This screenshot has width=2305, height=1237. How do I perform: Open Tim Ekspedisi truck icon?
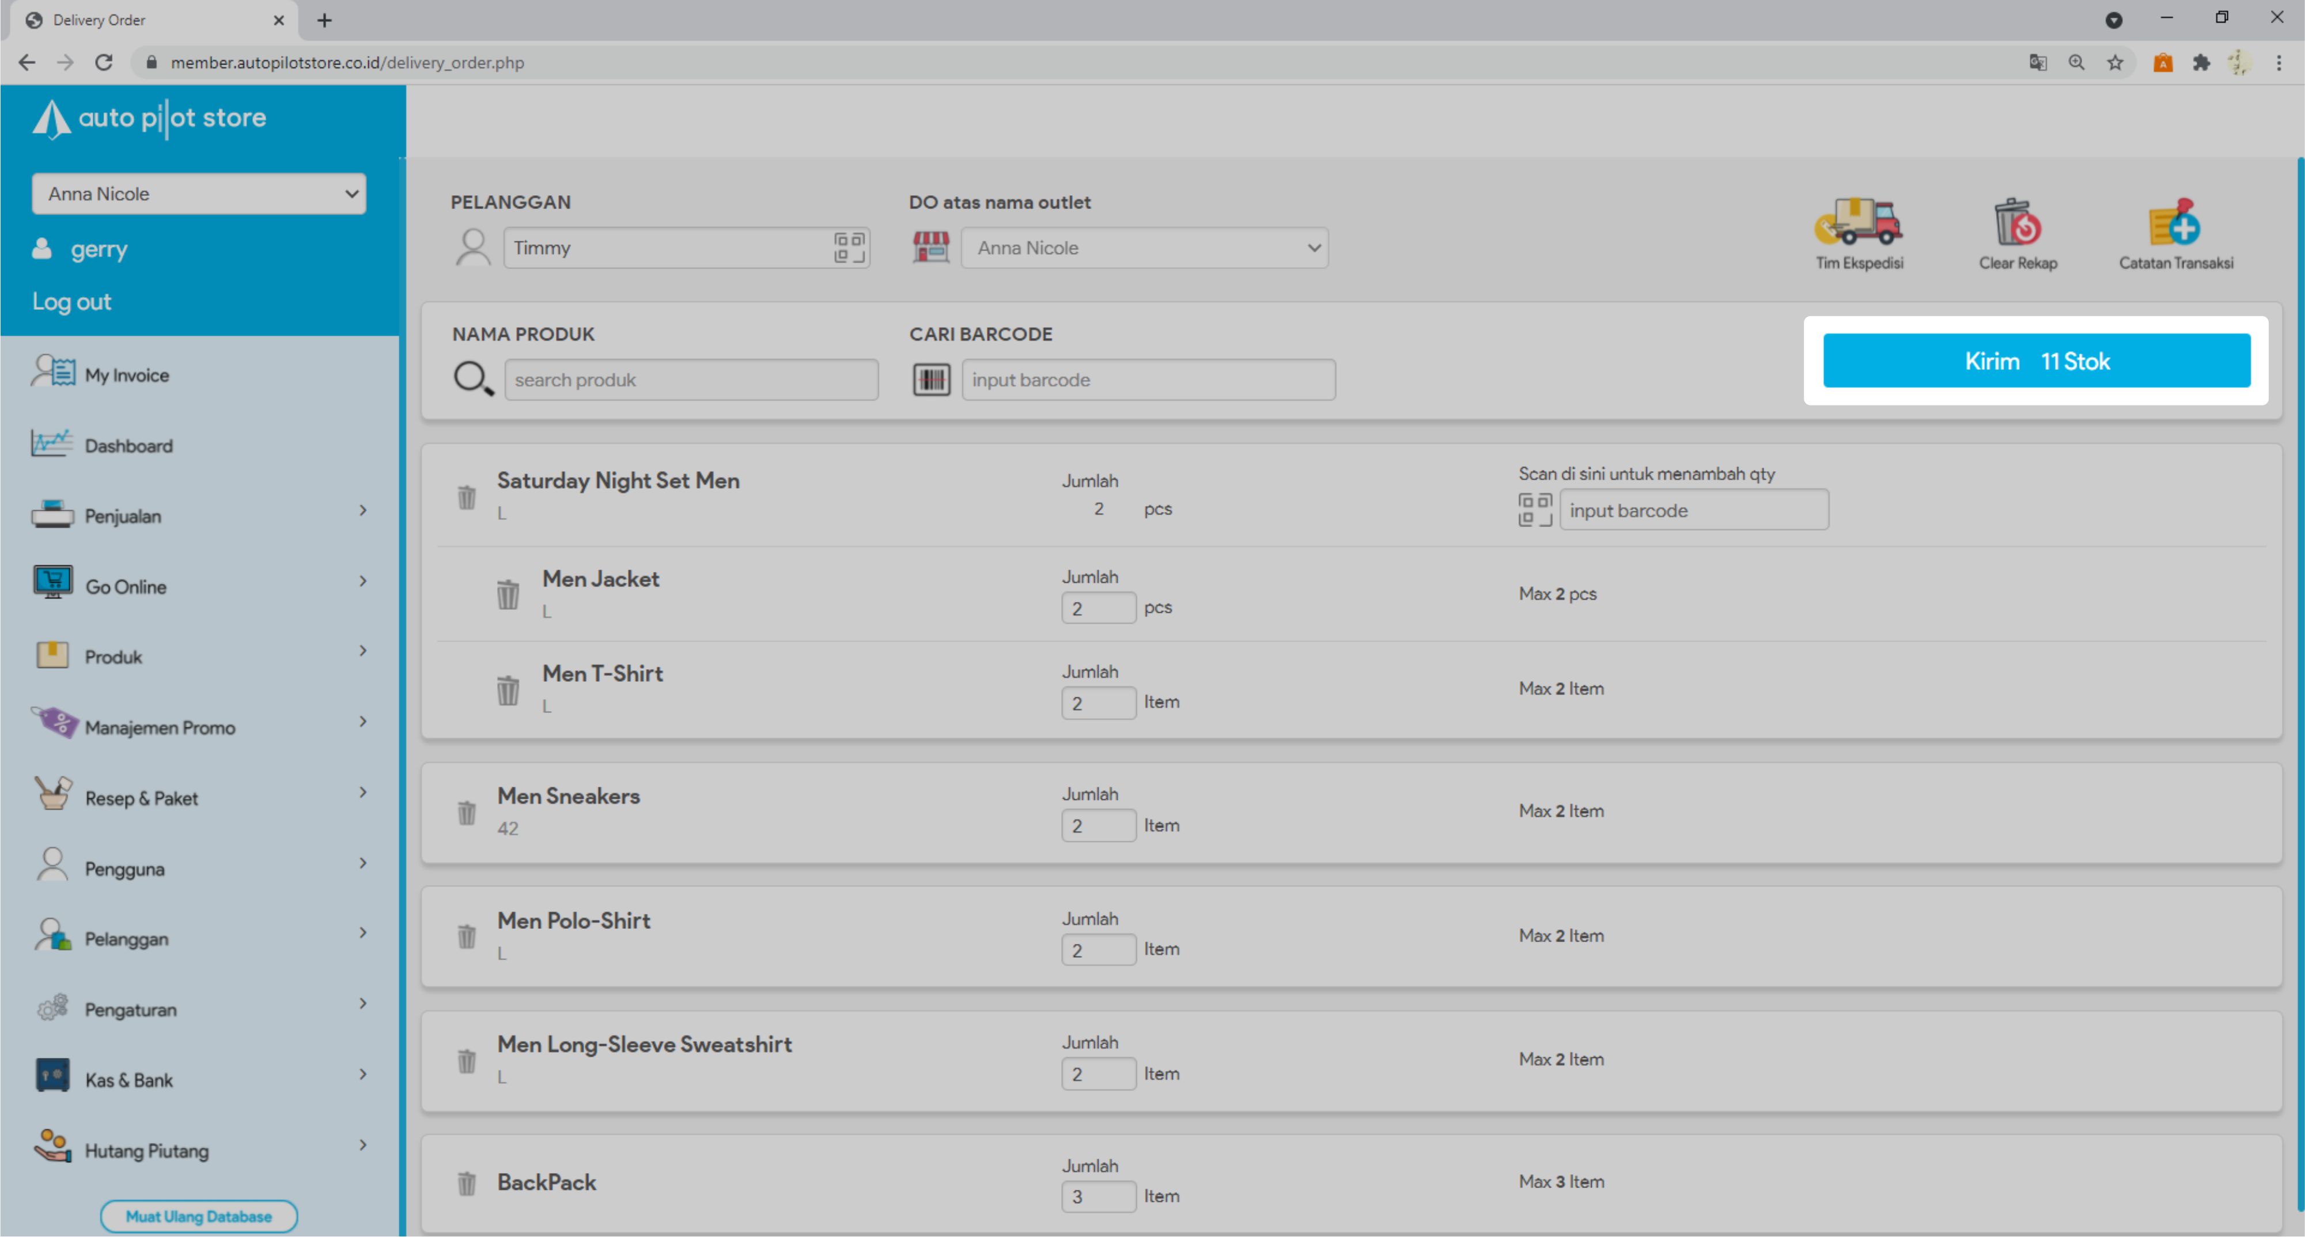point(1857,223)
